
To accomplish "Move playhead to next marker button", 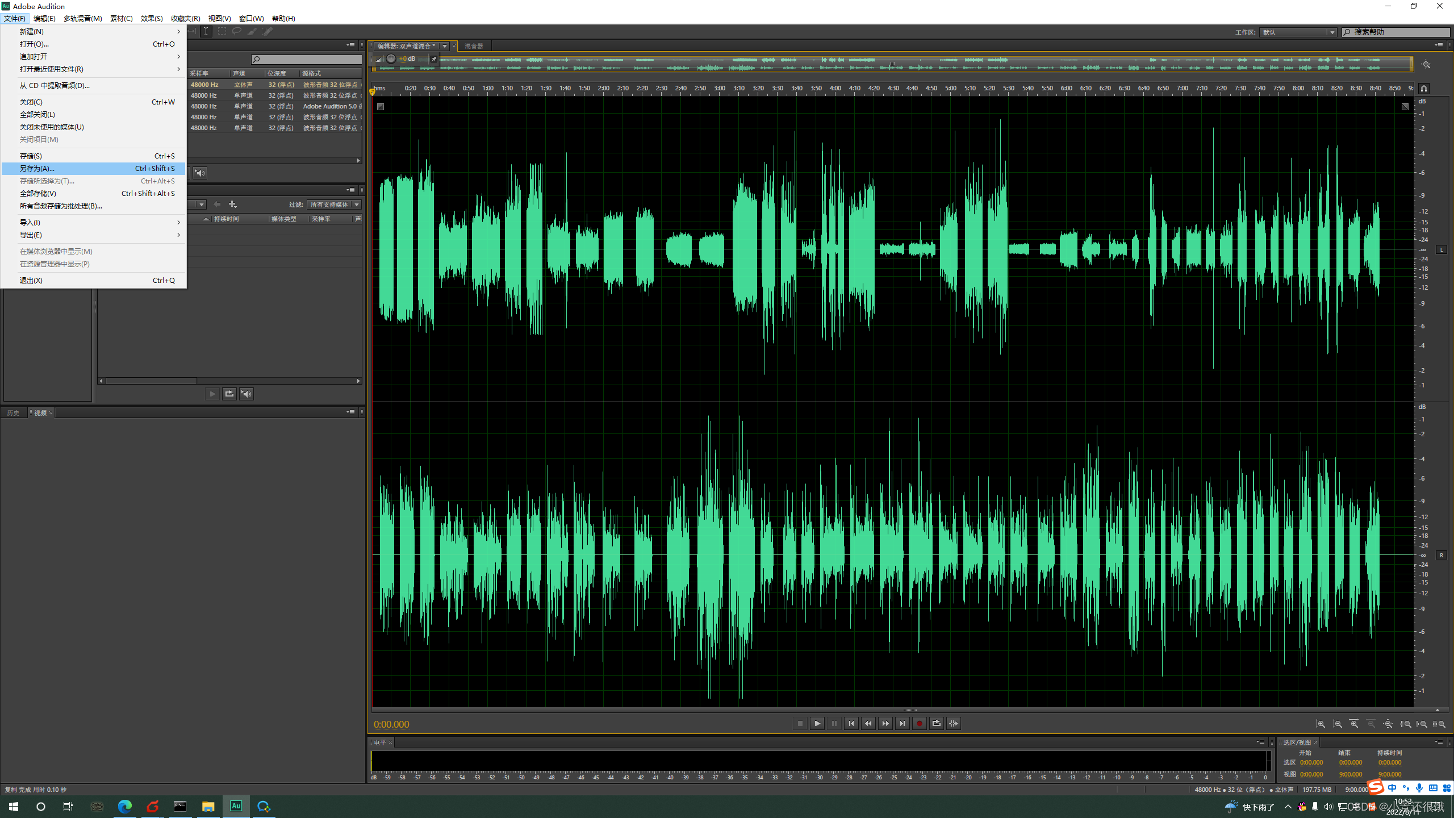I will pos(902,723).
